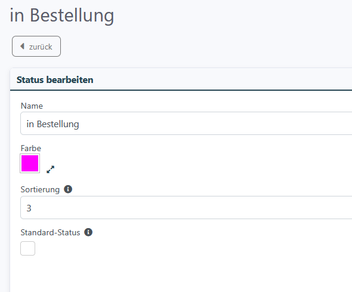Click the left arrow icon beside zurück
This screenshot has width=352, height=292.
(x=22, y=46)
